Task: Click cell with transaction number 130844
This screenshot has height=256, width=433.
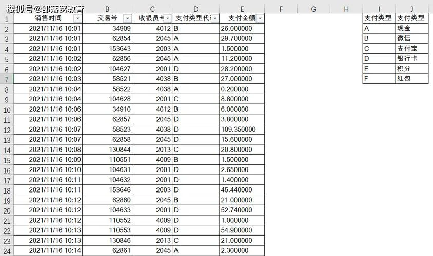Action: tap(107, 150)
